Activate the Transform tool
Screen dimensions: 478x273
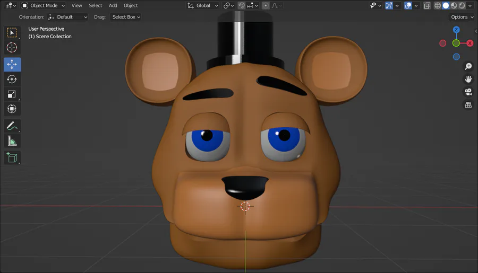[12, 109]
